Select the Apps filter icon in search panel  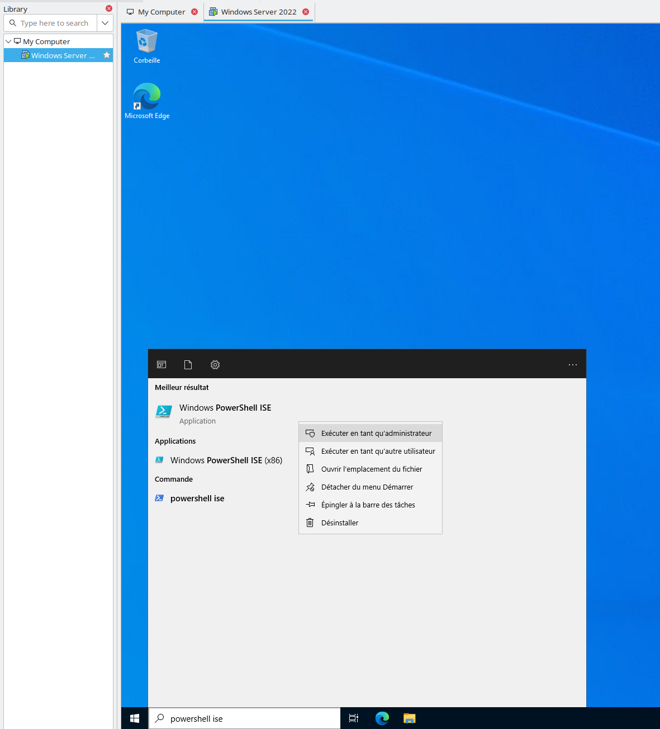(161, 364)
